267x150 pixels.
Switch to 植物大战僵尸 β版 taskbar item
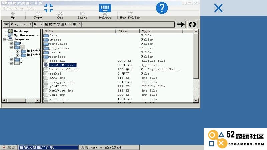[x=48, y=147]
